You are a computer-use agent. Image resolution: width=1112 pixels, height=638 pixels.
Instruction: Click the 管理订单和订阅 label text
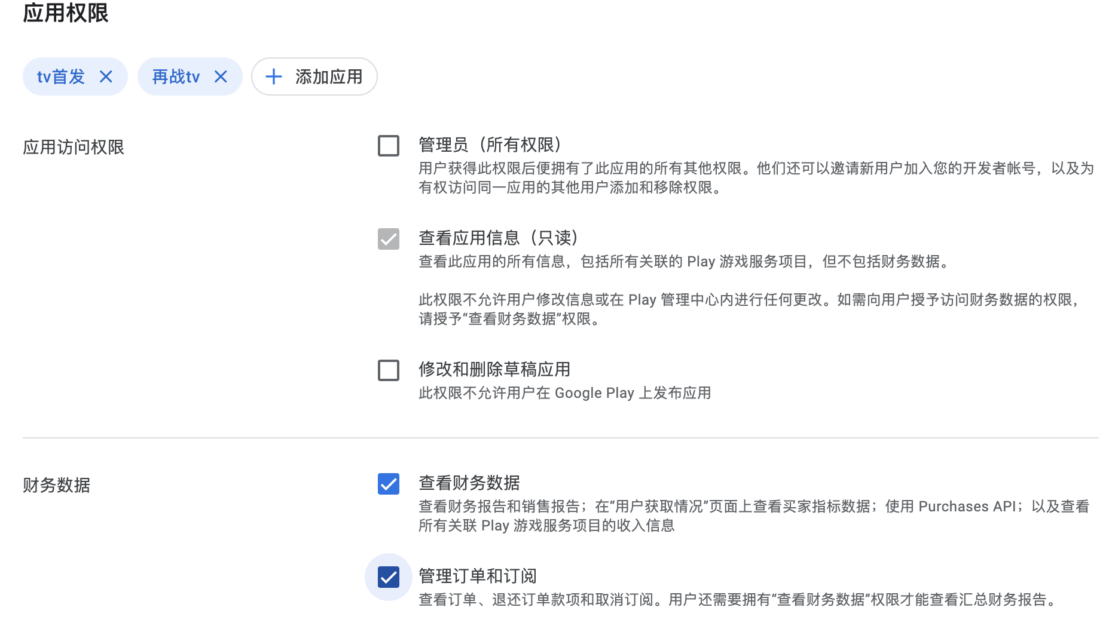[x=478, y=576]
